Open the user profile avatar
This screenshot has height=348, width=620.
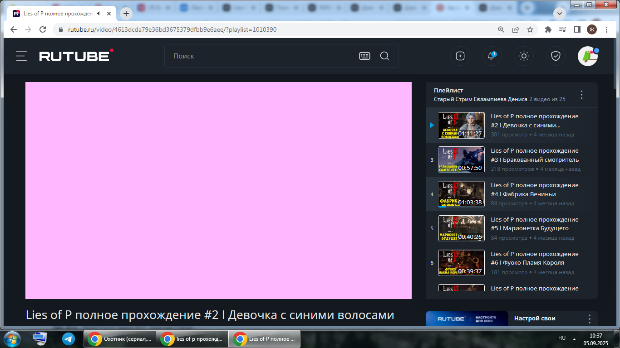pyautogui.click(x=587, y=56)
